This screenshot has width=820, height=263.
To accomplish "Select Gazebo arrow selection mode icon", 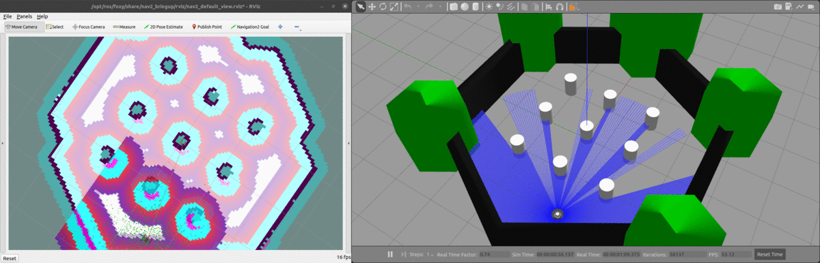I will [360, 7].
